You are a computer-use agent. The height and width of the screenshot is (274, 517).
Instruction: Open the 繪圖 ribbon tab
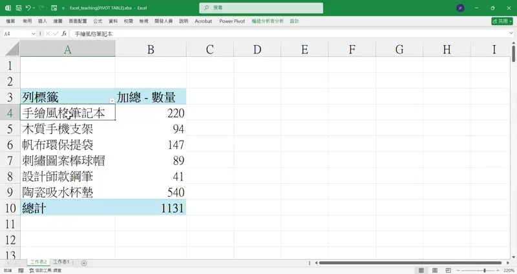pyautogui.click(x=58, y=21)
